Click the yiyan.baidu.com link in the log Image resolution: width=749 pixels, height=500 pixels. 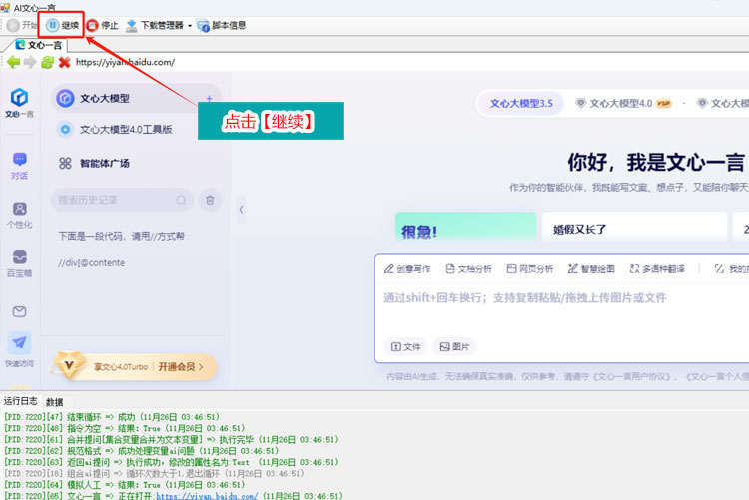pyautogui.click(x=207, y=496)
